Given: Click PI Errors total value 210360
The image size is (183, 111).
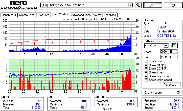Looking at the screenshot, I should (36, 108).
